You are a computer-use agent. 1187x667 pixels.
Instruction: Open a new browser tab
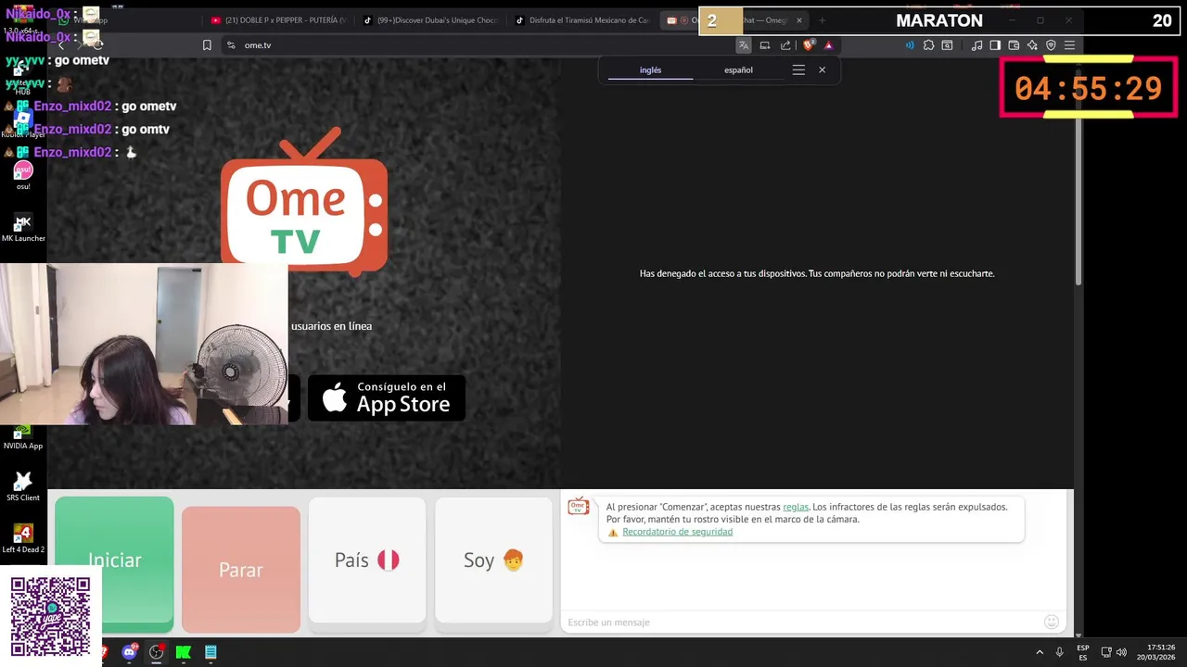822,20
